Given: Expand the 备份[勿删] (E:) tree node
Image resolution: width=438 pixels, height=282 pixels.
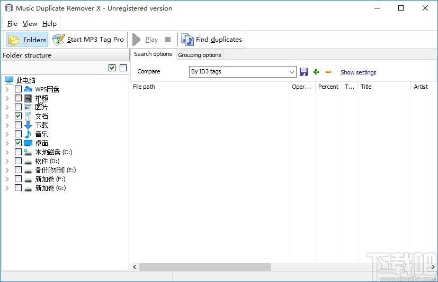Looking at the screenshot, I should click(x=7, y=170).
